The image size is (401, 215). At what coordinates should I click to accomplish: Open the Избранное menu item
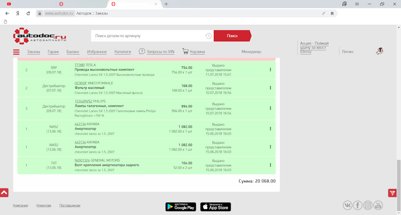click(97, 52)
